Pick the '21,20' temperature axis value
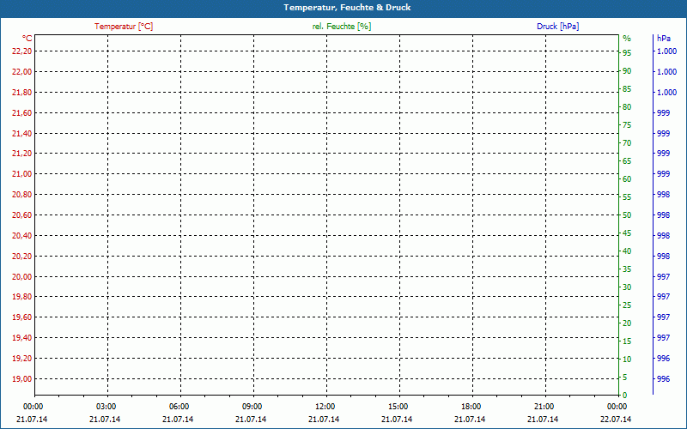687x429 pixels. coord(22,154)
